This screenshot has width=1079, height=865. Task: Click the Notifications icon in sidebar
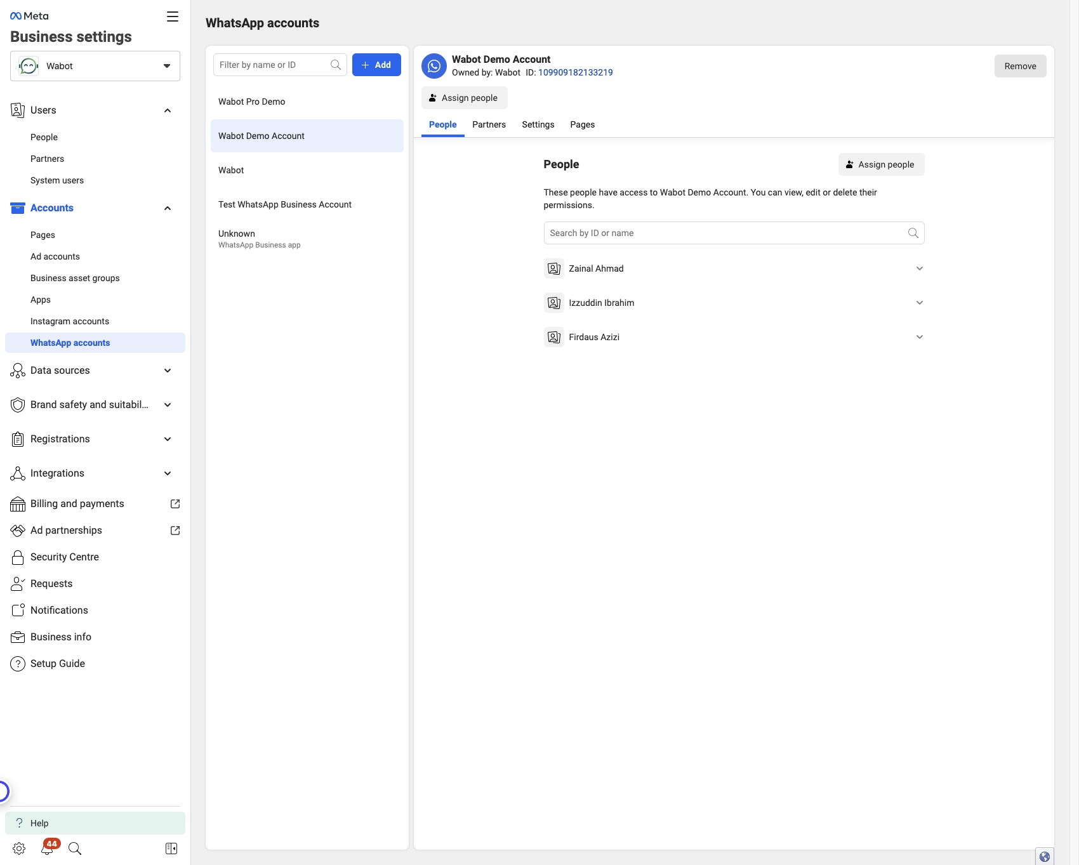pos(18,611)
